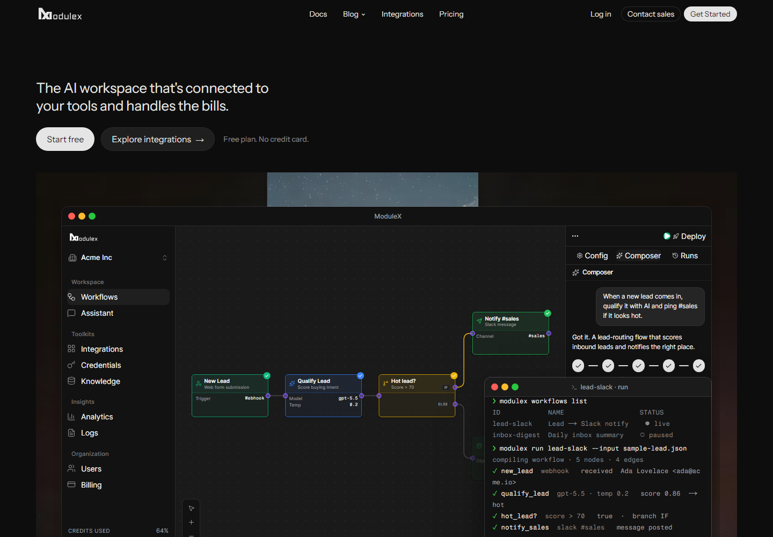This screenshot has height=537, width=773.
Task: Click the blue check badge on Qualify Lead node
Action: click(361, 375)
